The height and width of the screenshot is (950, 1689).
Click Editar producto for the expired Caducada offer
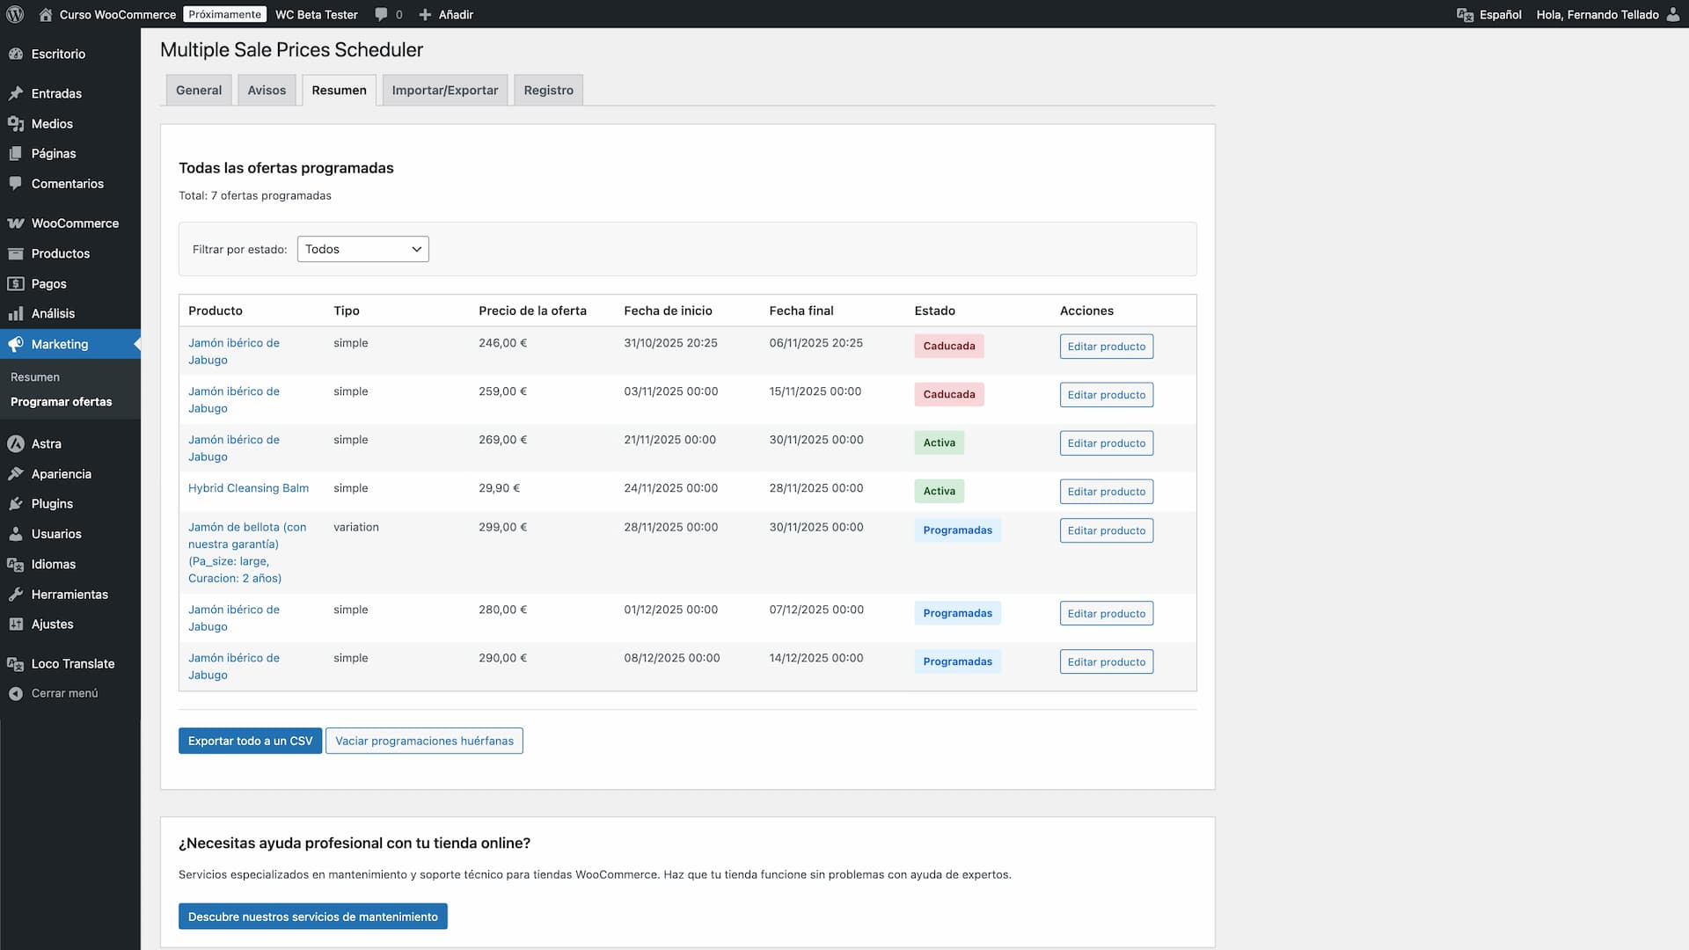tap(1106, 346)
